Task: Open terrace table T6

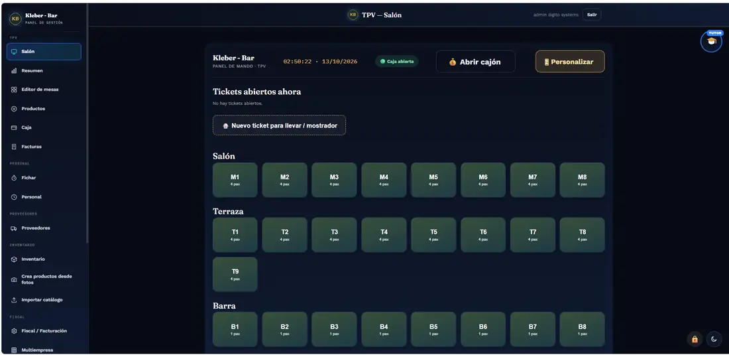Action: pyautogui.click(x=483, y=235)
